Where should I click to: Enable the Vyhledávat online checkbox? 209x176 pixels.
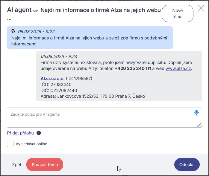[10, 144]
